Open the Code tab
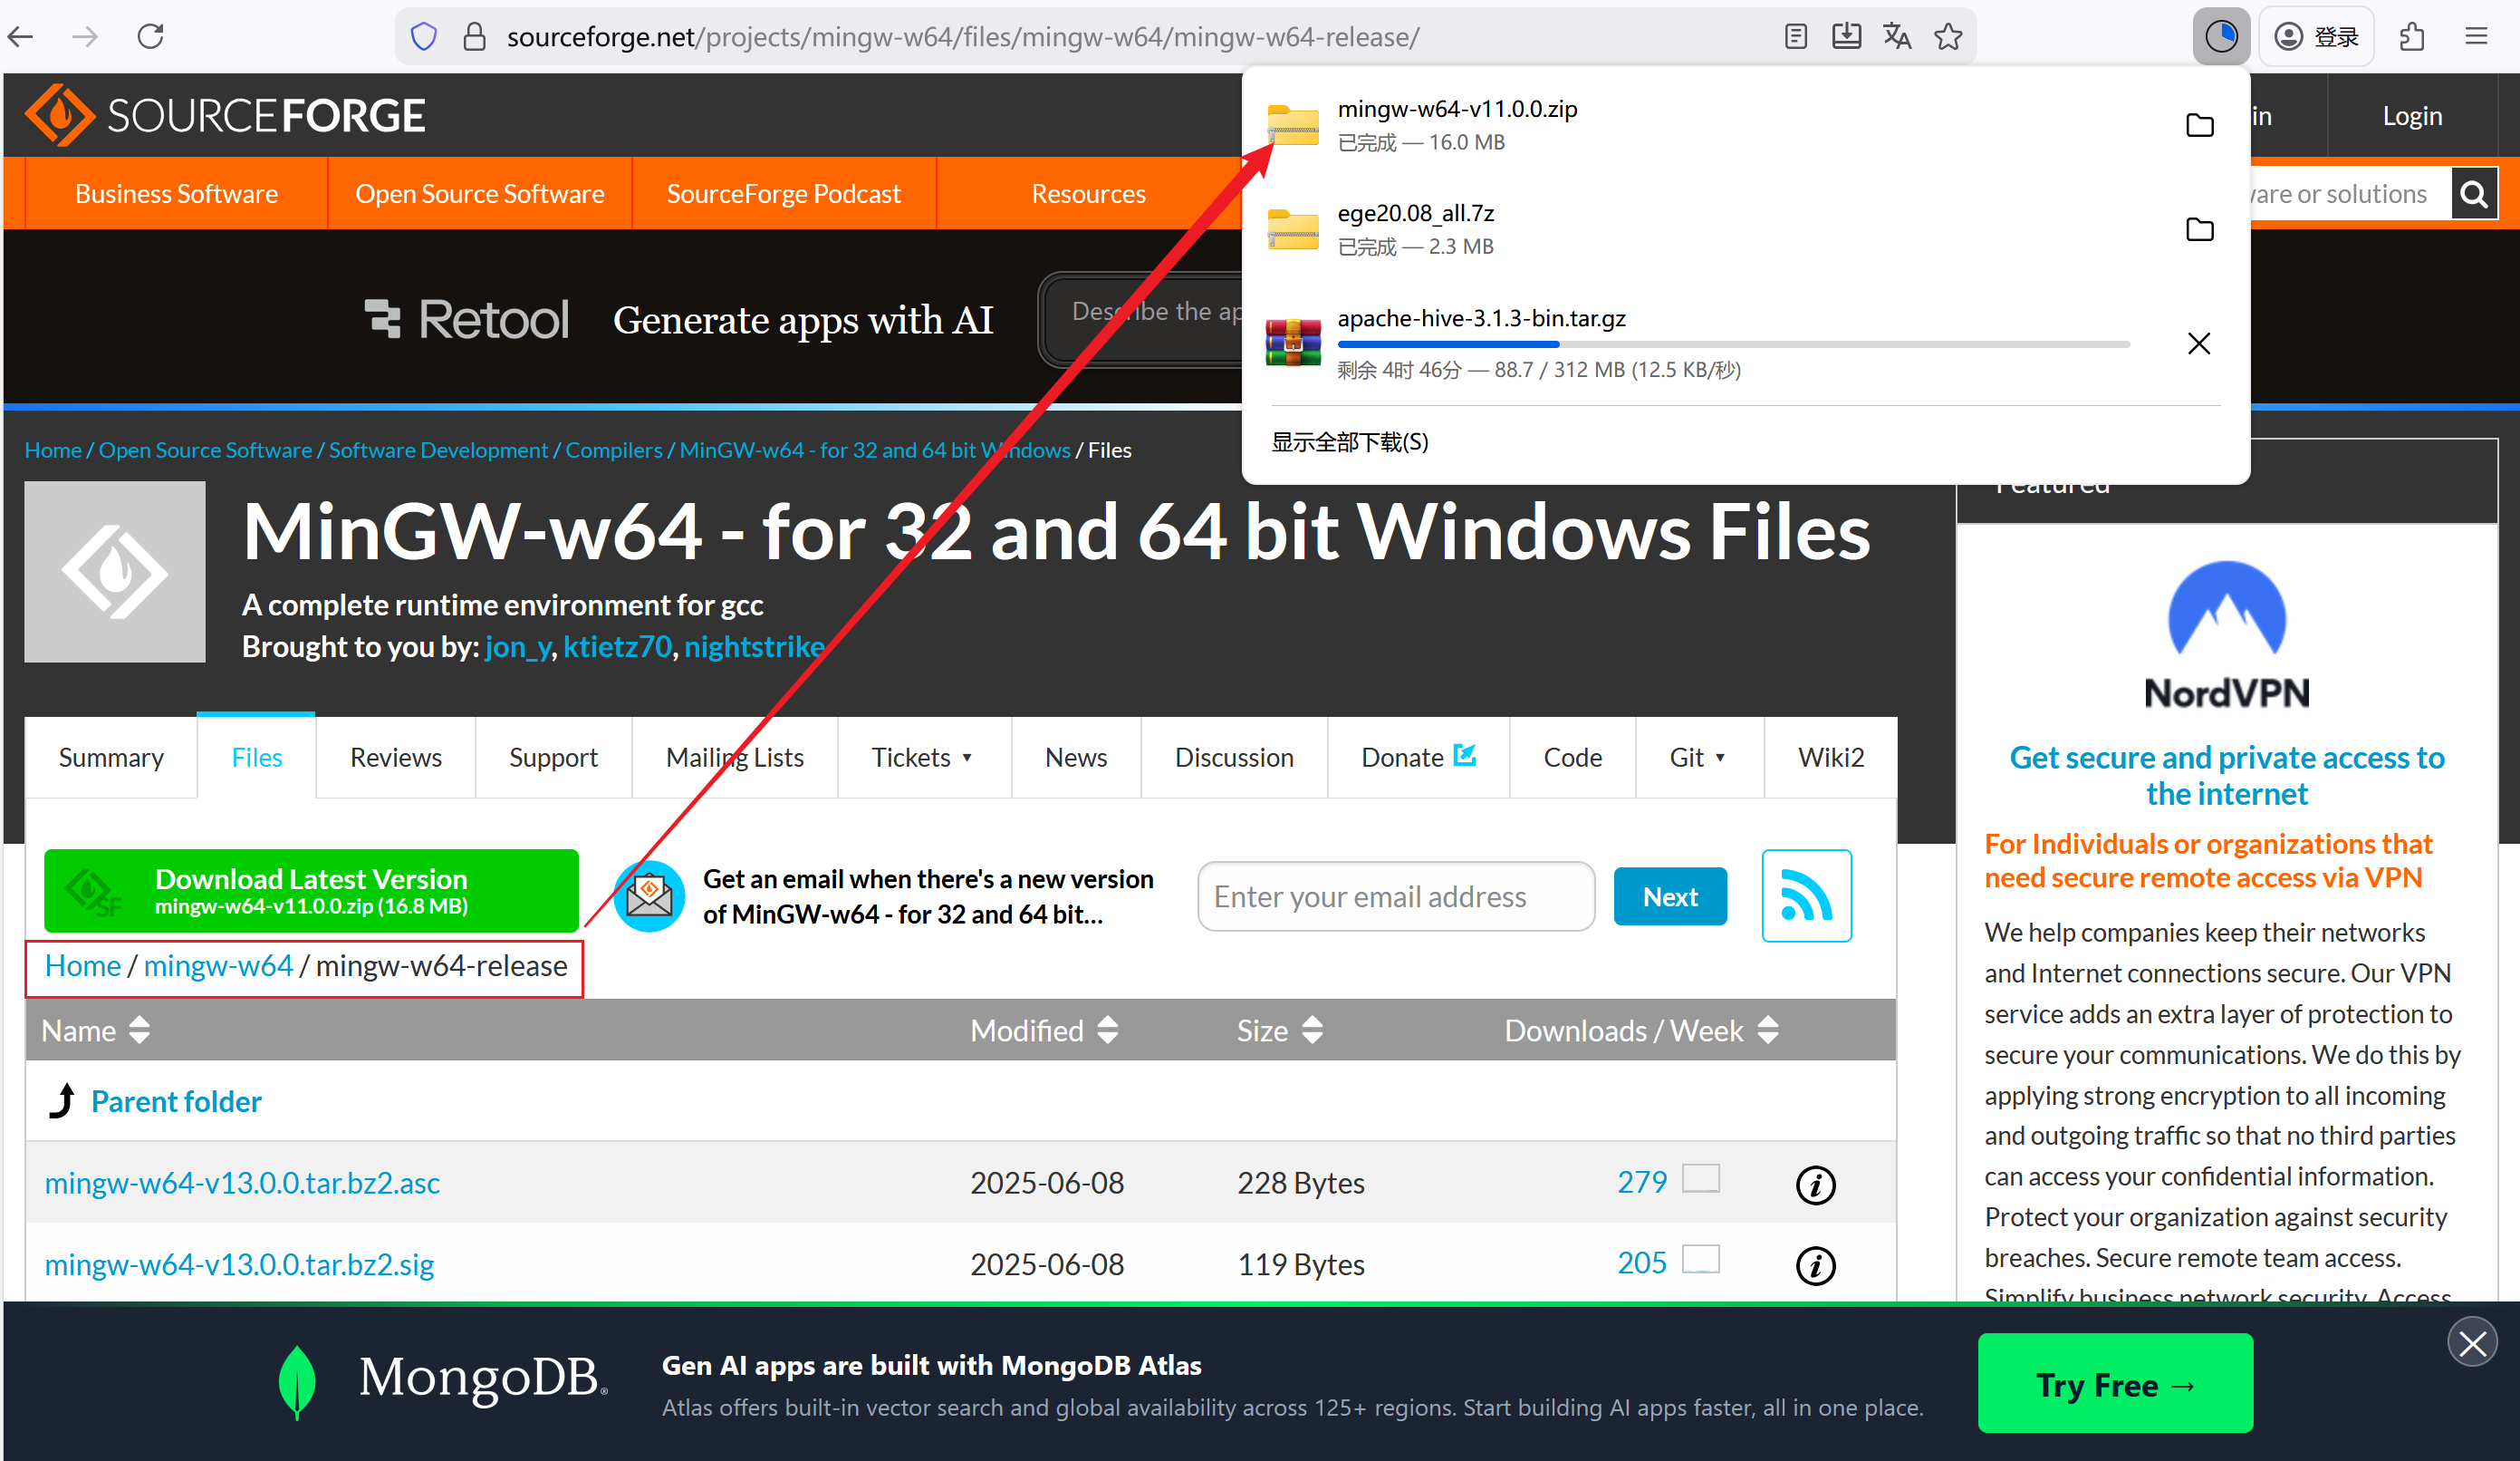 pos(1572,758)
